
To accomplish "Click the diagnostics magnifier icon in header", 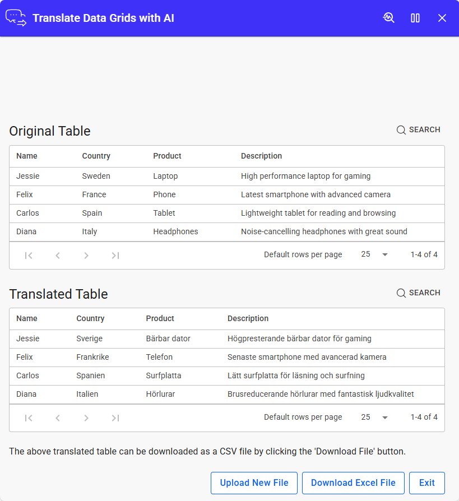I will tap(388, 18).
